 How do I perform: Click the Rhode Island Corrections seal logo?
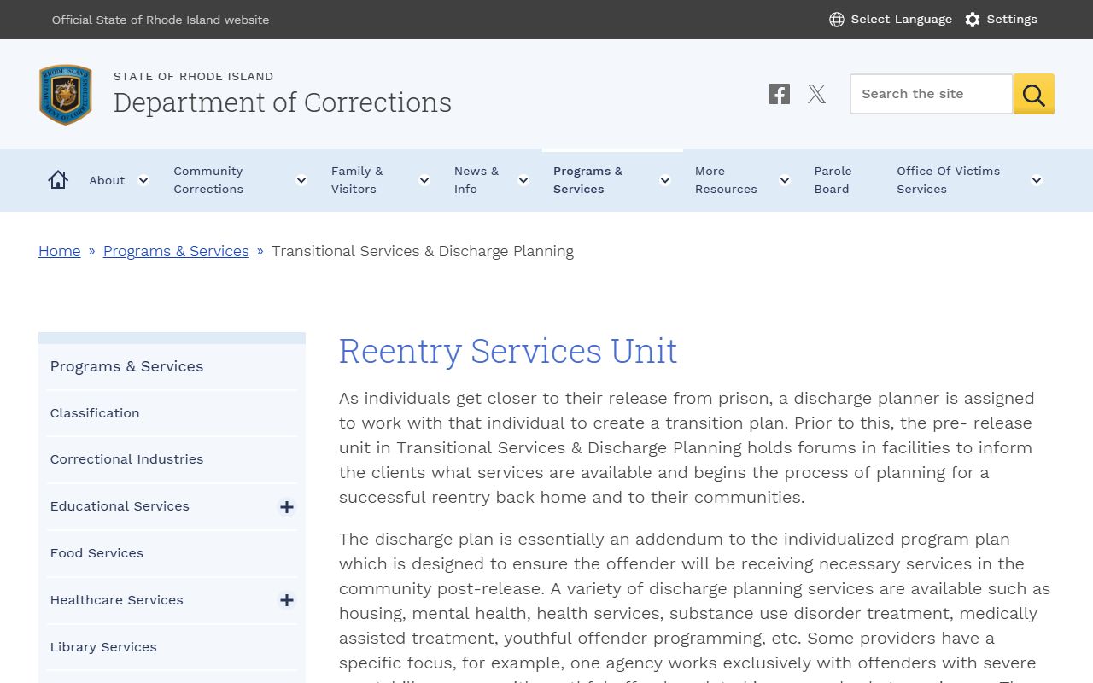pos(66,94)
